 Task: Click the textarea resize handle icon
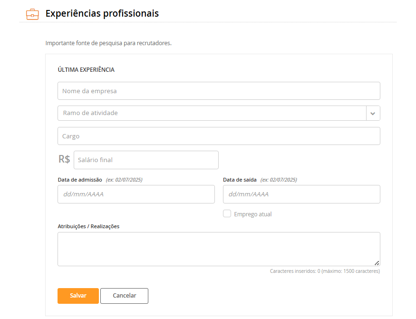pos(377,263)
